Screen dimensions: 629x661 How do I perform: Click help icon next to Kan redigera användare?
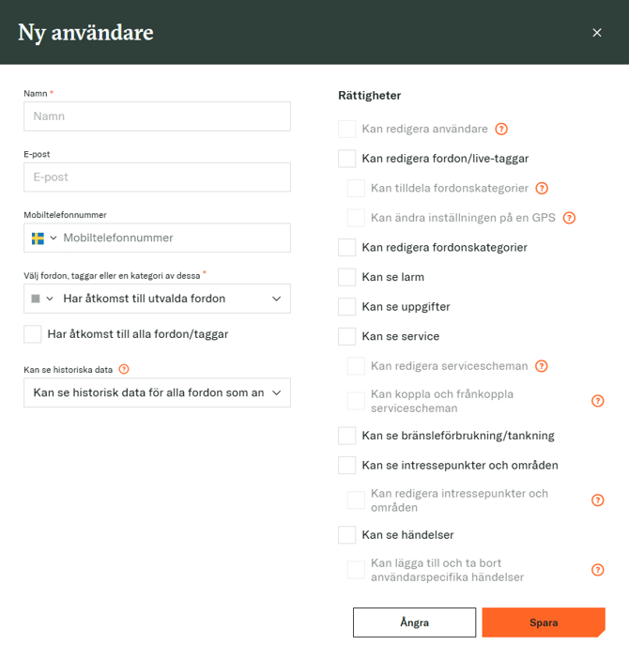click(501, 129)
